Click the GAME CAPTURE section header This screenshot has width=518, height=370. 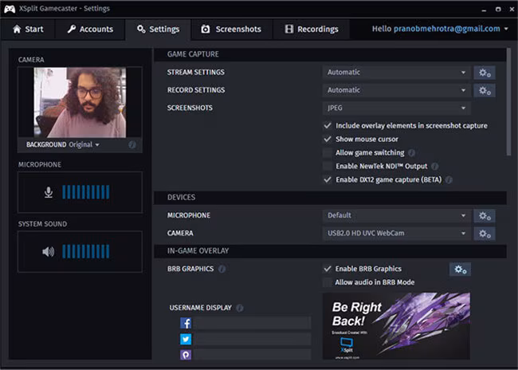coord(331,54)
